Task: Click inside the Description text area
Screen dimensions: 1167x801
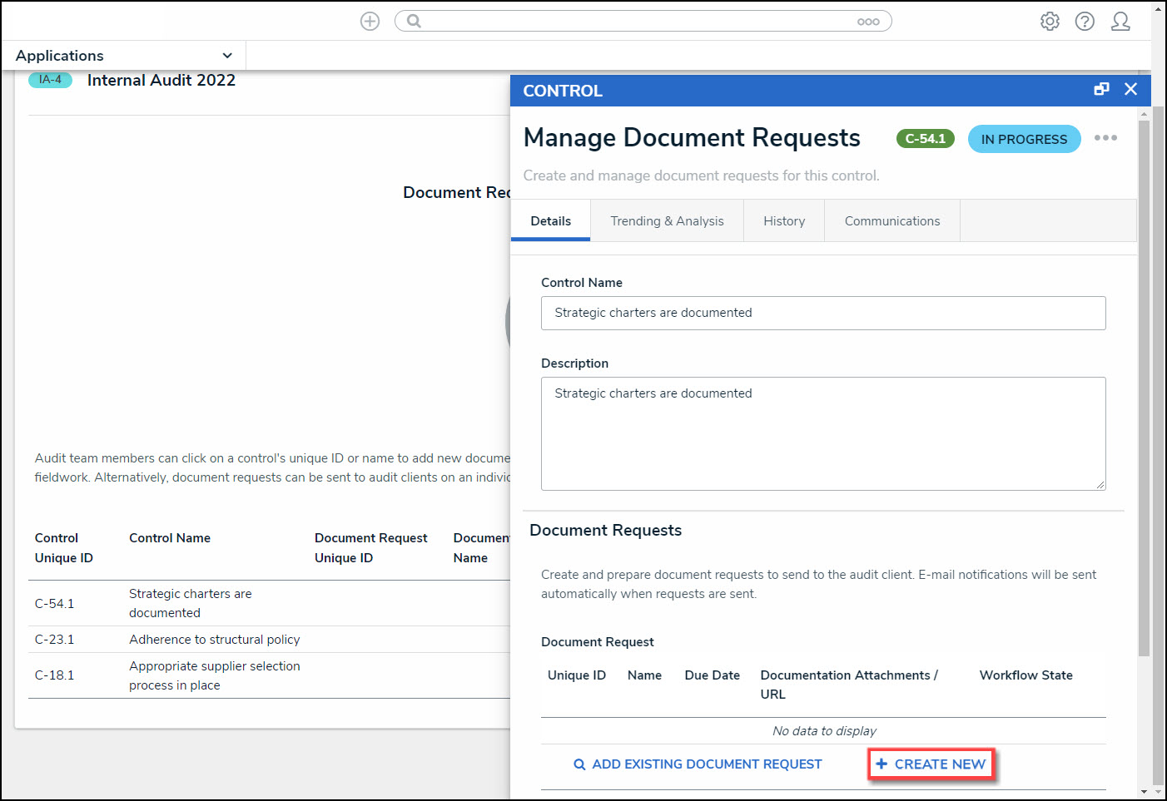Action: click(x=822, y=433)
